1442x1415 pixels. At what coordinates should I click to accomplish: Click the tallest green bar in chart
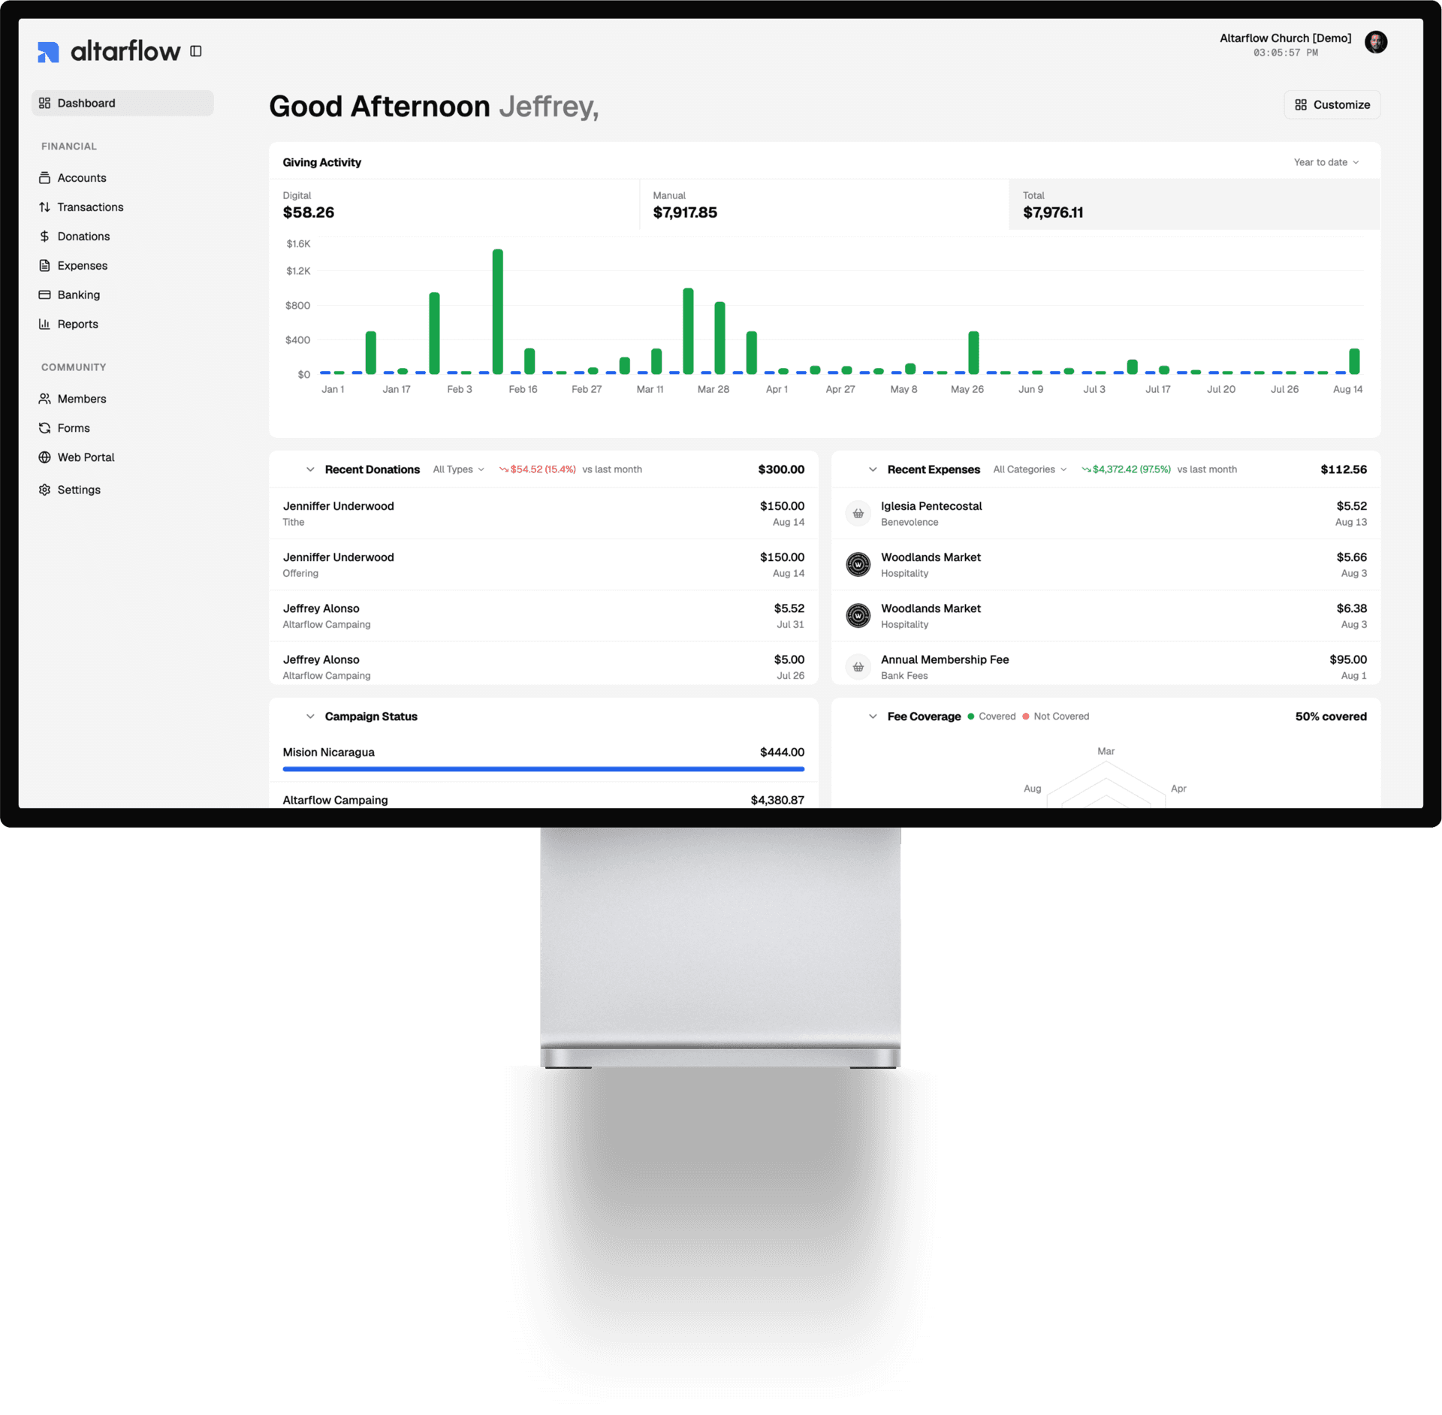click(498, 311)
